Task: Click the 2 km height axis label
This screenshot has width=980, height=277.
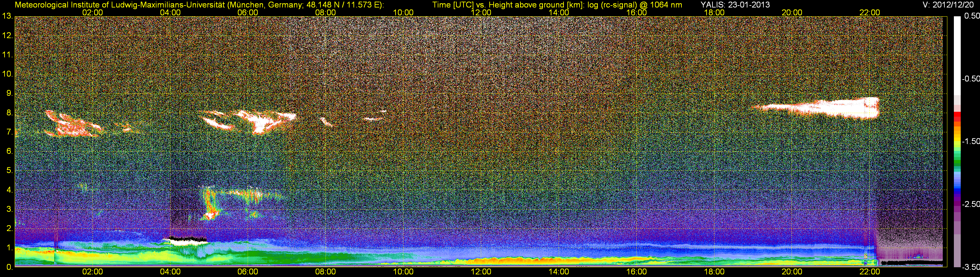Action: click(9, 229)
